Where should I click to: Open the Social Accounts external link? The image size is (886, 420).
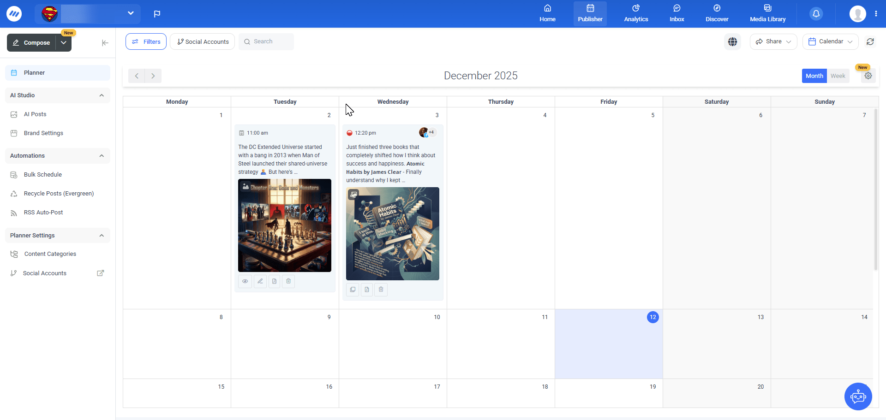pos(101,273)
